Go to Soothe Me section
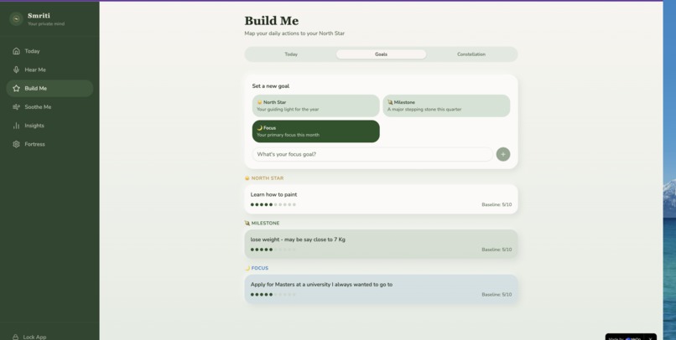The image size is (676, 340). click(49, 106)
